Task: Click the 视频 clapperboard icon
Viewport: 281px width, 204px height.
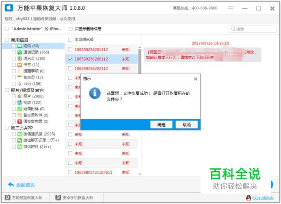Action: click(x=19, y=102)
